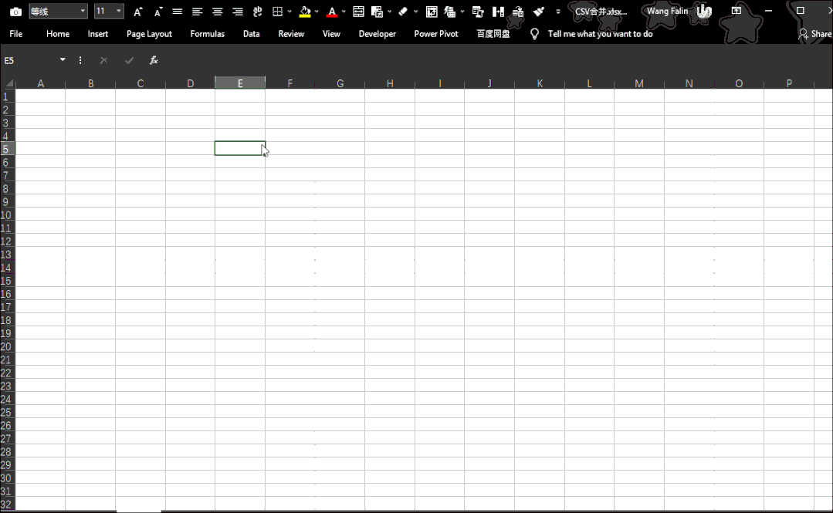833x513 pixels.
Task: Select column P header
Action: 789,83
